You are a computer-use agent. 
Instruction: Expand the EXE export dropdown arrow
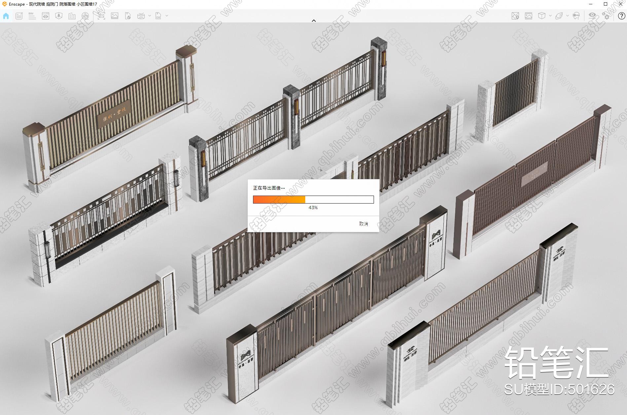click(167, 16)
